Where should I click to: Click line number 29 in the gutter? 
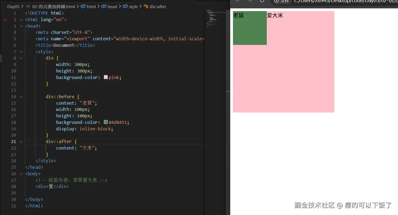(x=14, y=193)
